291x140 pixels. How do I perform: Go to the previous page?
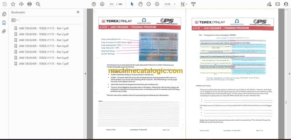click(94, 4)
